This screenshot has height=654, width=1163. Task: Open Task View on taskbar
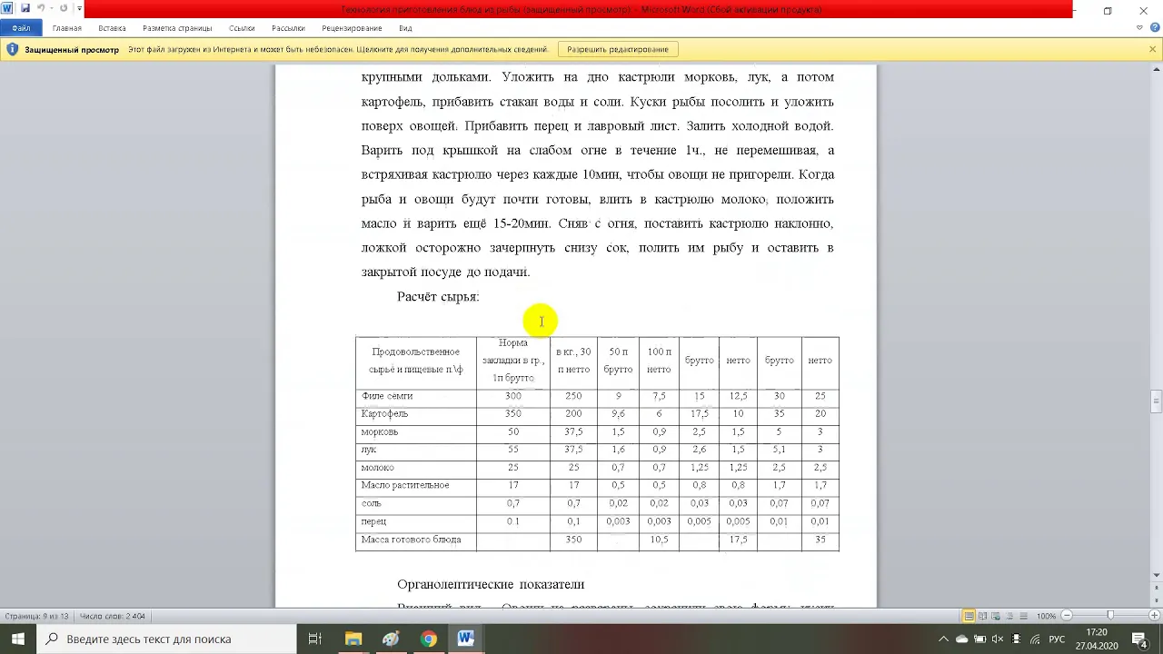point(315,639)
